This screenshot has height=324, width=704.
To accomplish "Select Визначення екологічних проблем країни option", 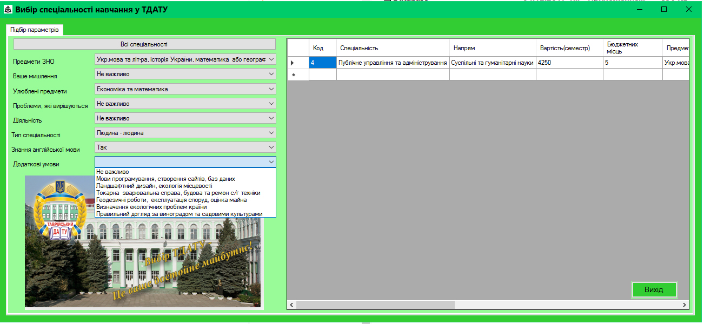I will [x=185, y=207].
